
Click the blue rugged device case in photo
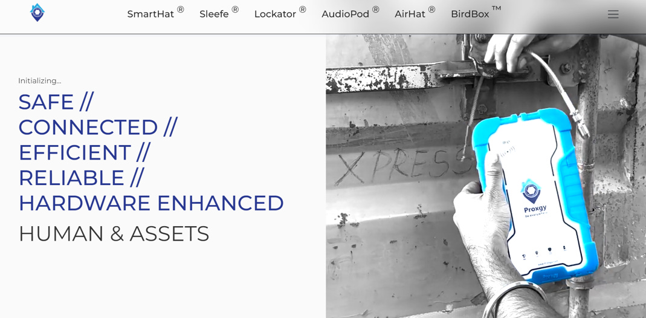tap(535, 196)
